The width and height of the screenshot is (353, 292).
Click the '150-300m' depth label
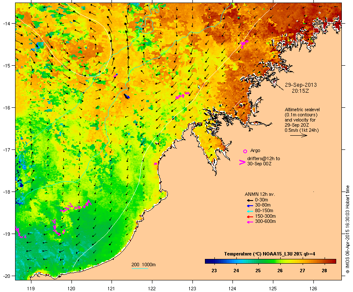[x=265, y=216]
